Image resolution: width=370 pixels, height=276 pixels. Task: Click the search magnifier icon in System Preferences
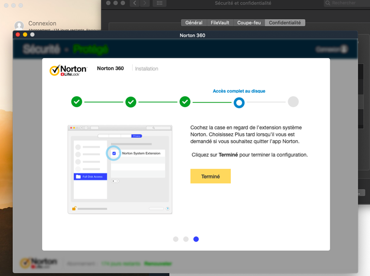(328, 3)
